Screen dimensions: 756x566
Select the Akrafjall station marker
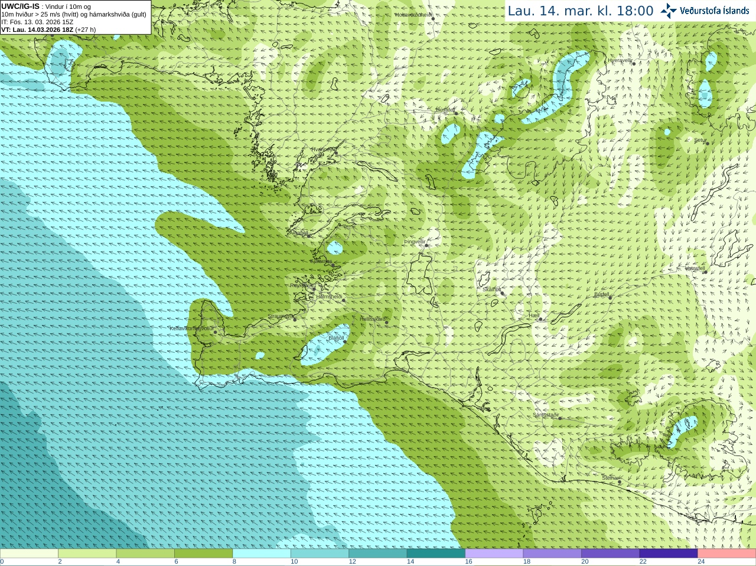pyautogui.click(x=308, y=236)
